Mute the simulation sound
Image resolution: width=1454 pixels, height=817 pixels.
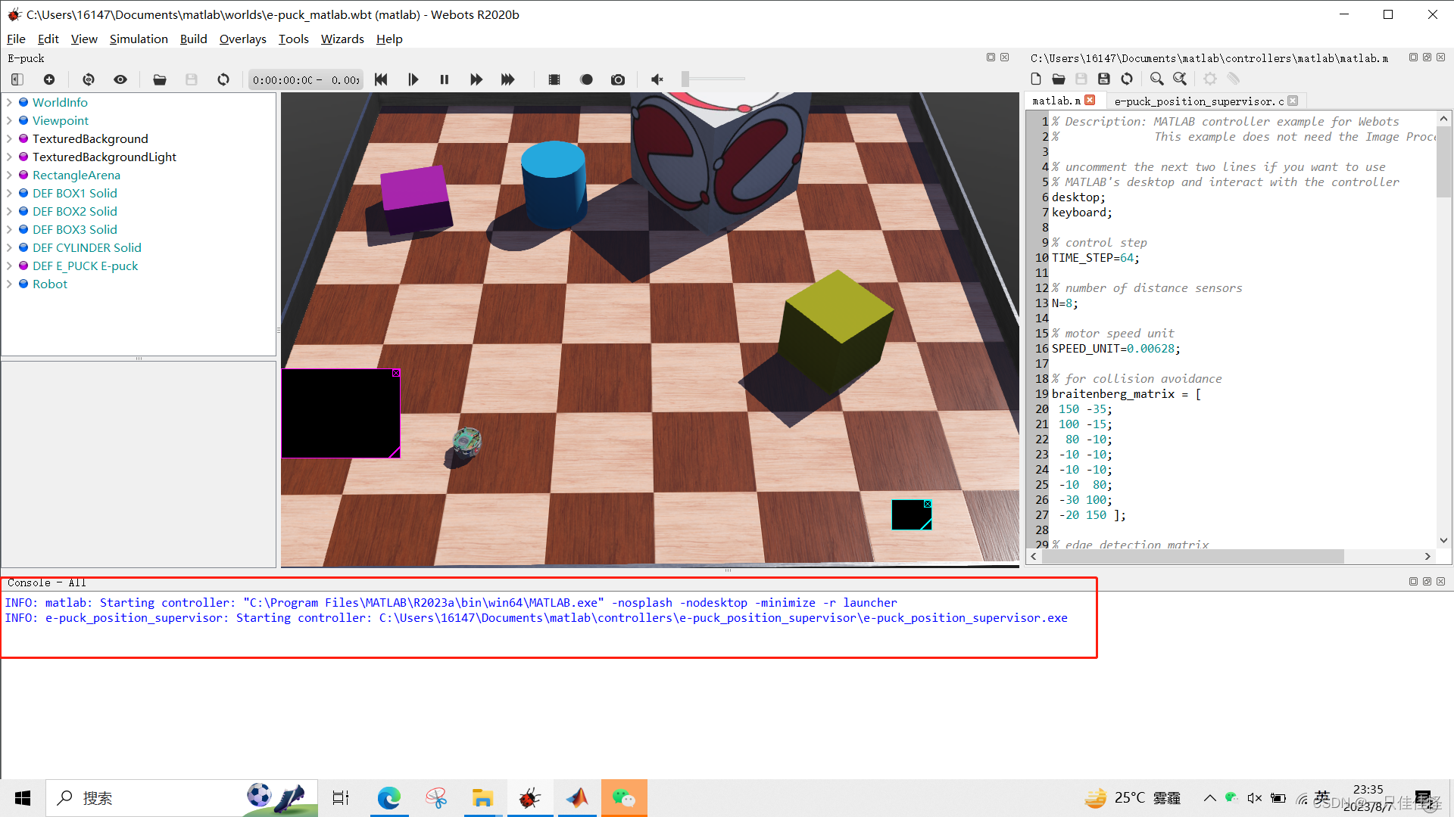[657, 79]
